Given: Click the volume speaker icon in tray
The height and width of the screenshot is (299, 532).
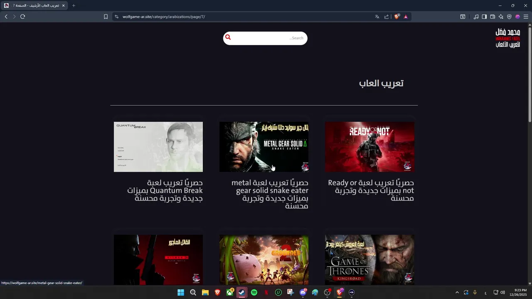Looking at the screenshot, I should click(502, 292).
